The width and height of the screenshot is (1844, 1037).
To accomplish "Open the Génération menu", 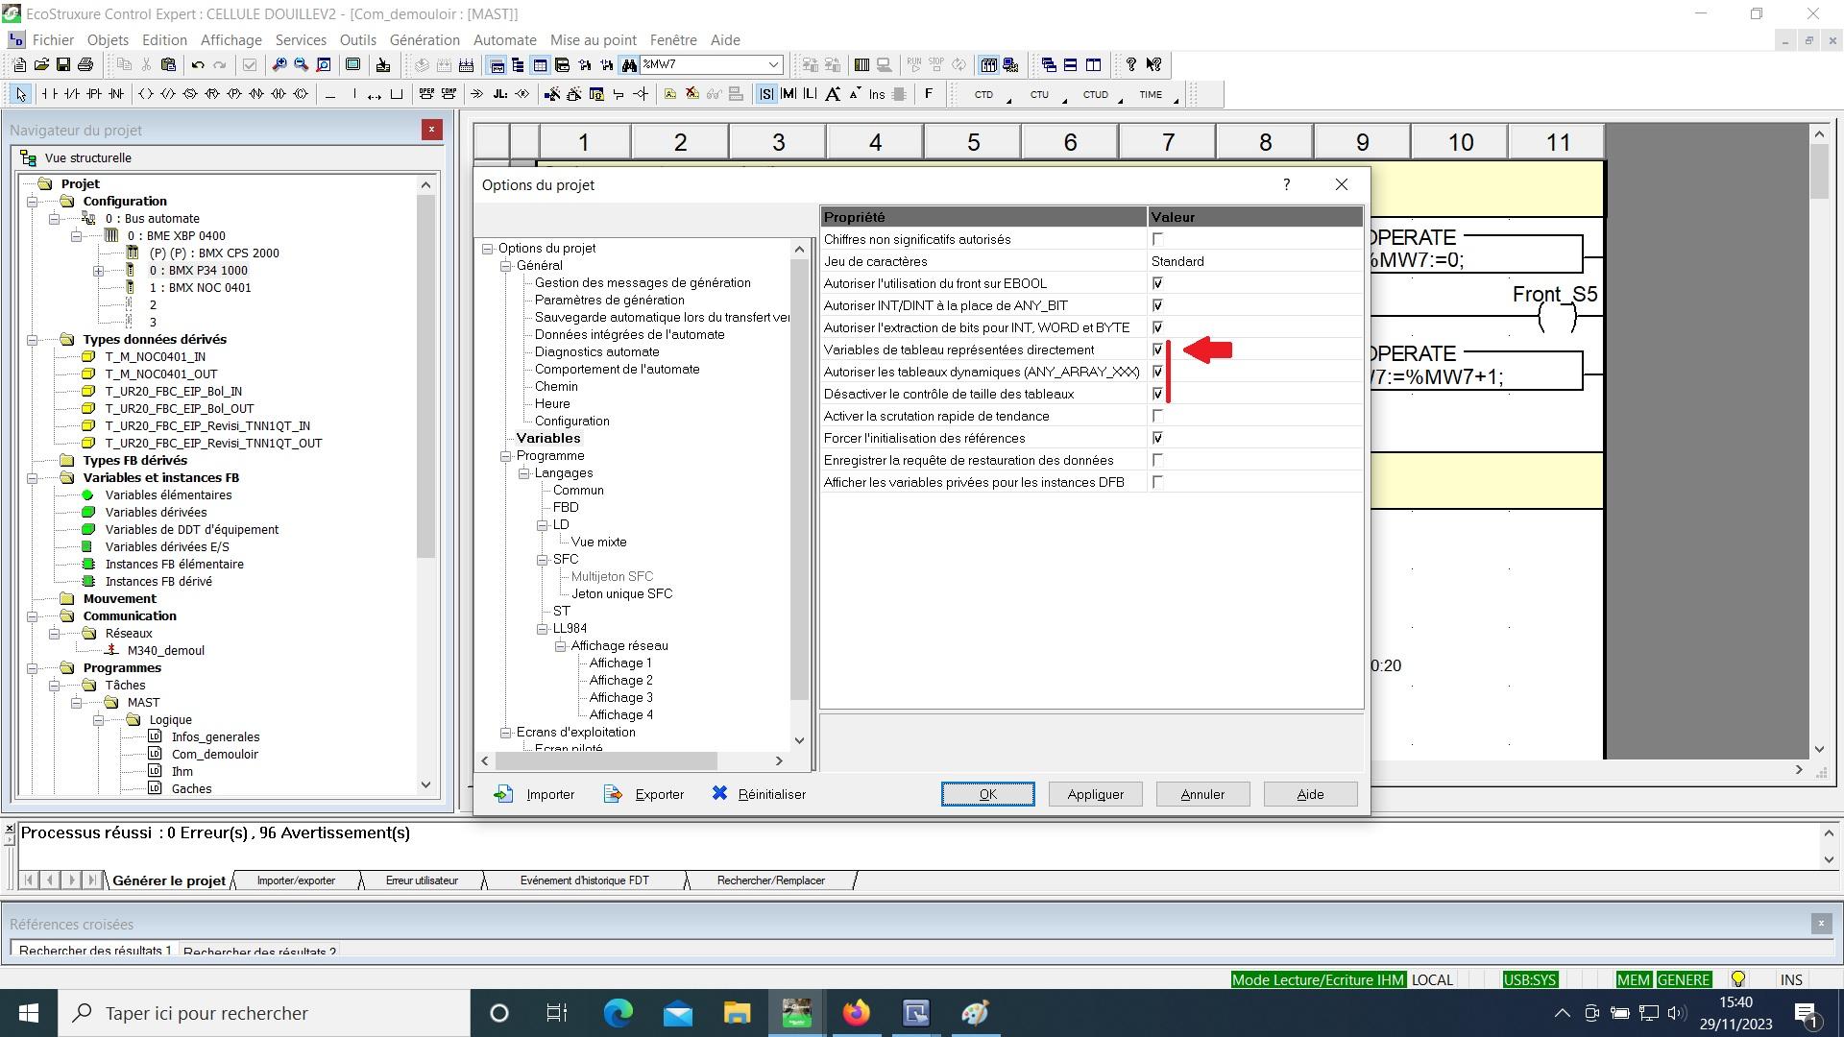I will (425, 40).
